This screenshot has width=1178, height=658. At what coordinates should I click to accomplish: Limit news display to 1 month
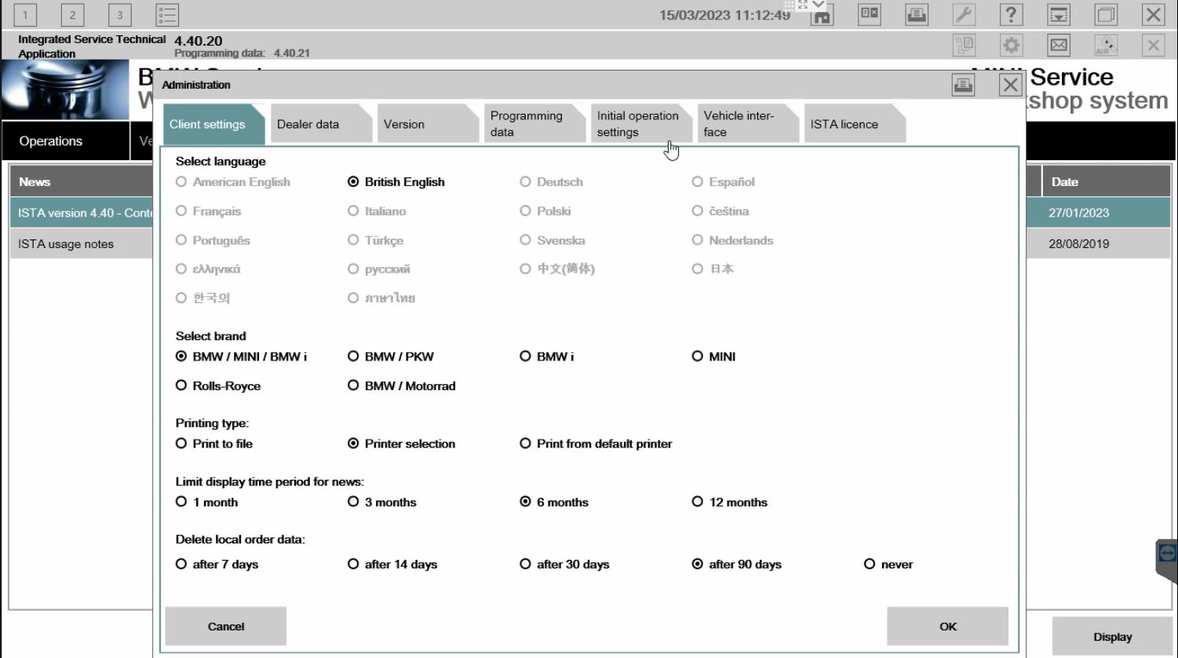coord(206,503)
